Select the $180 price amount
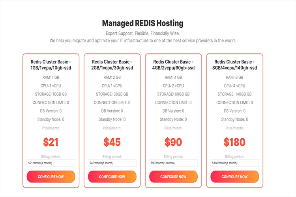The image size is (296, 197). click(234, 142)
